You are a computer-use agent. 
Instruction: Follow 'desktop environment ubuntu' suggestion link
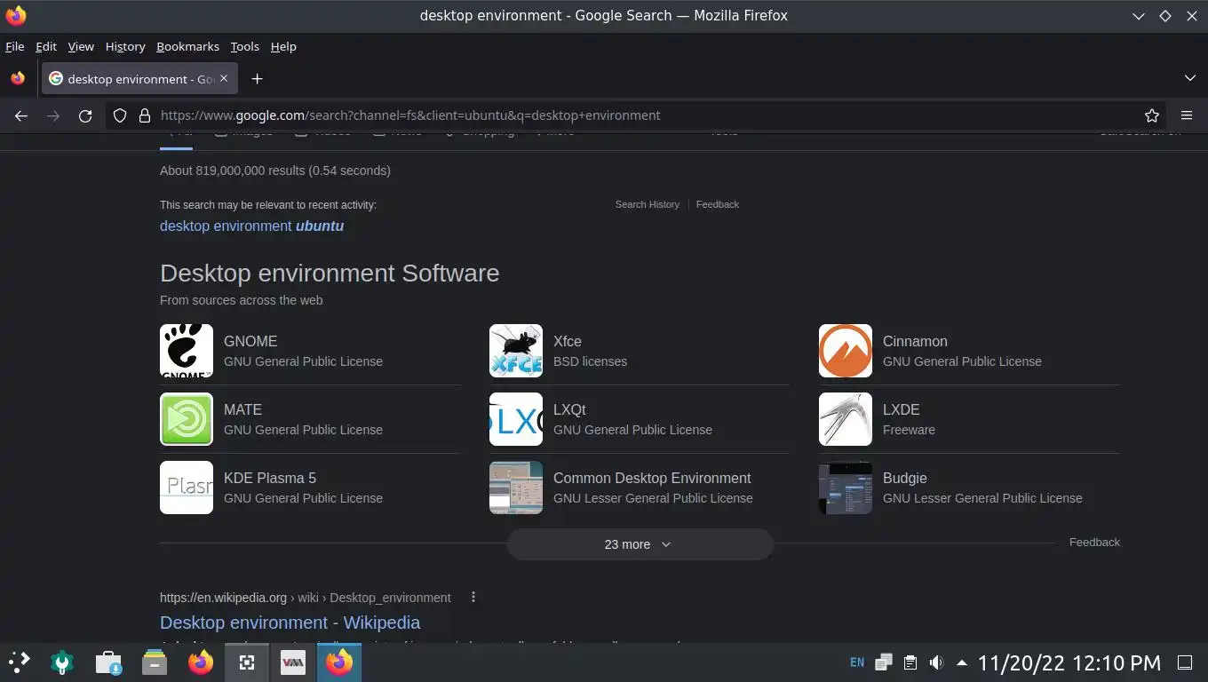[251, 226]
